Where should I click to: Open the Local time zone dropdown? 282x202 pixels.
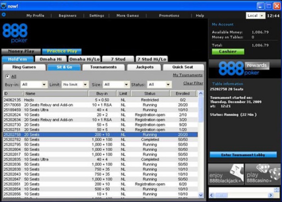click(x=256, y=16)
